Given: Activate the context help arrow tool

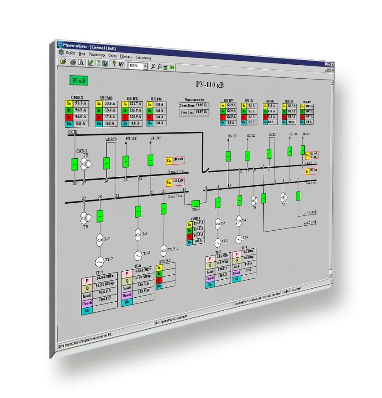Looking at the screenshot, I should pyautogui.click(x=121, y=64).
